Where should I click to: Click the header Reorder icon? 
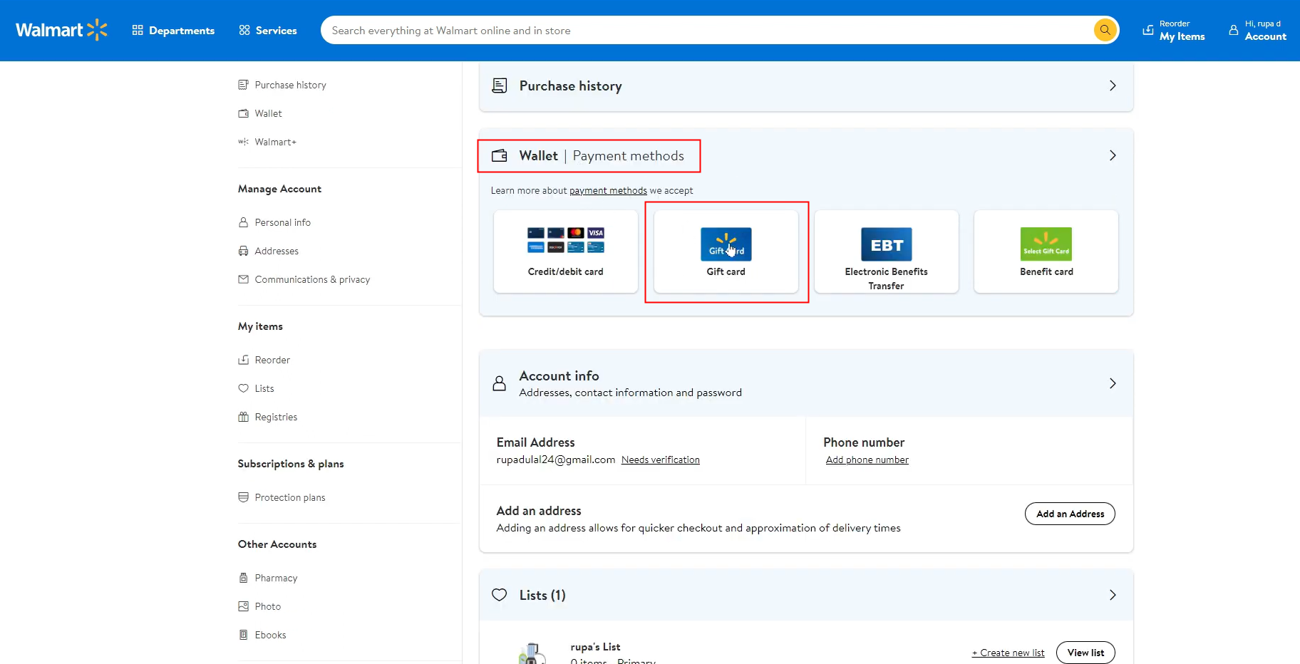tap(1148, 30)
